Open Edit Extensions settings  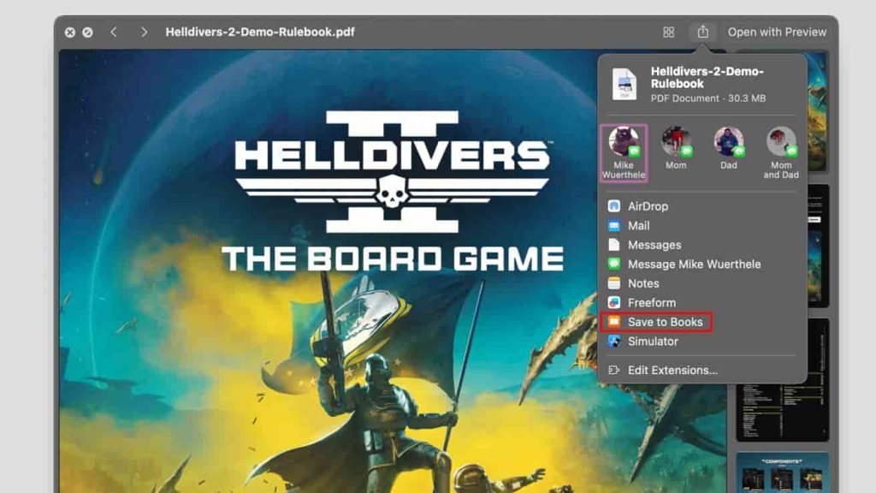pyautogui.click(x=672, y=371)
